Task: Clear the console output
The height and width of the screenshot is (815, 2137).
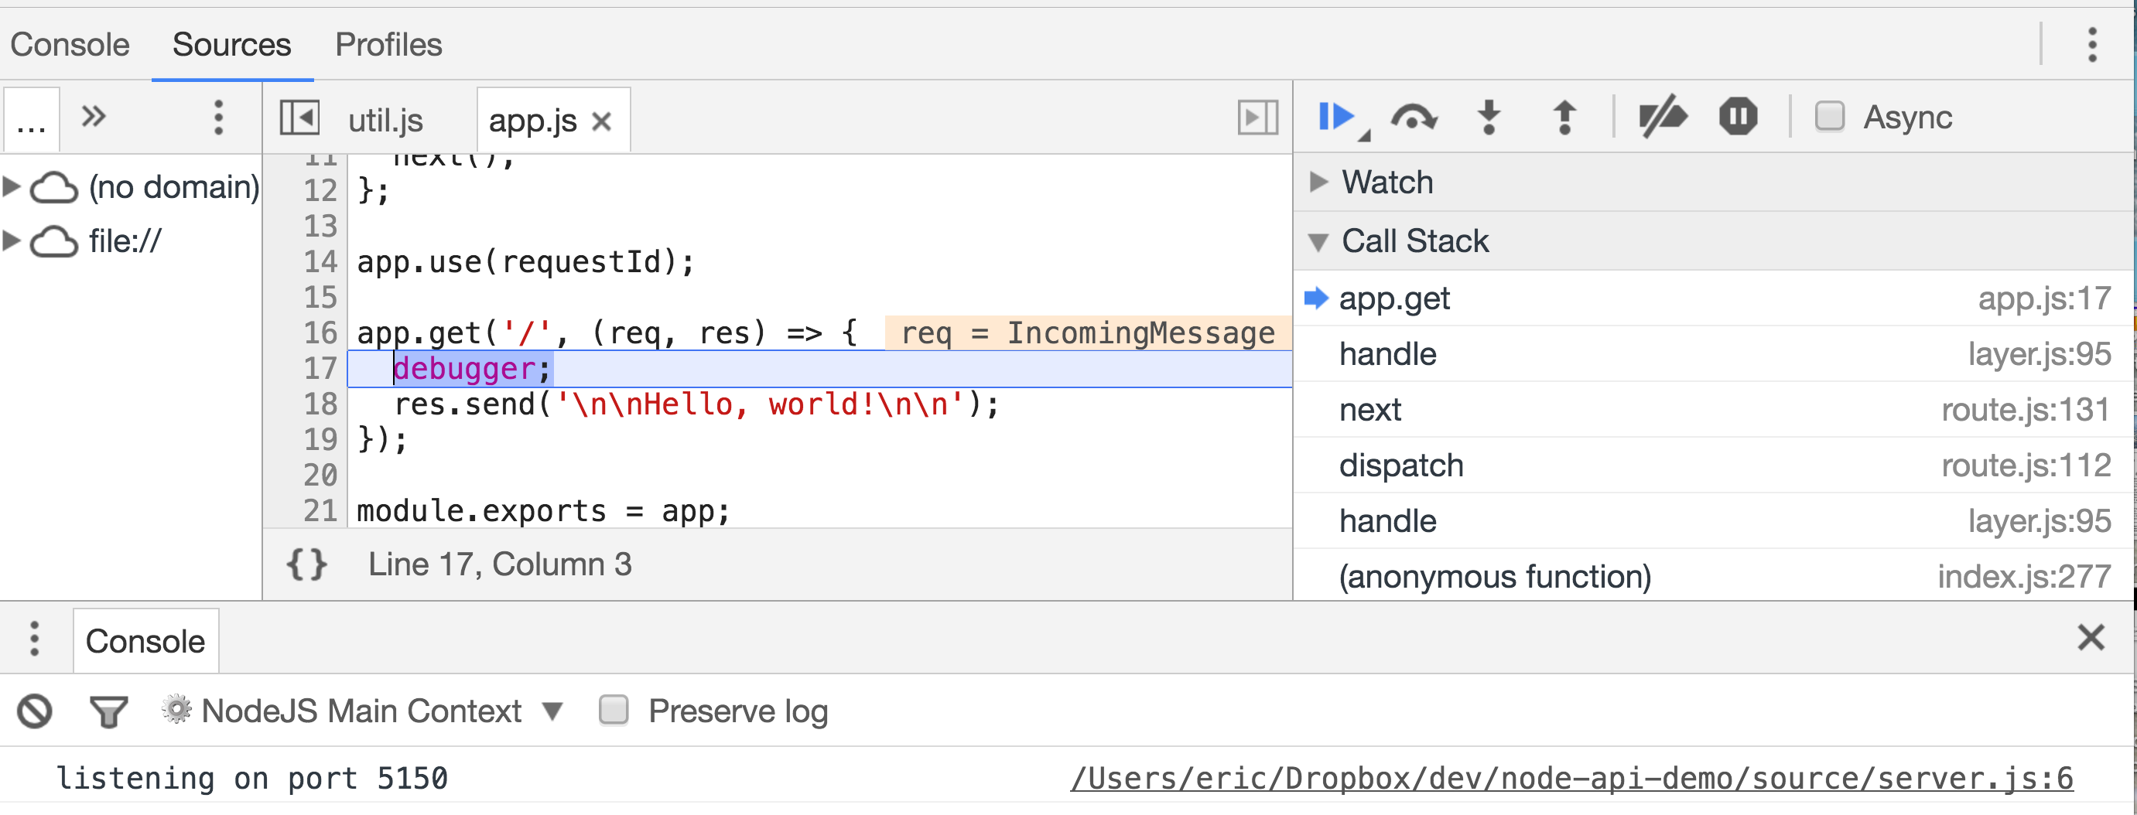Action: (x=33, y=711)
